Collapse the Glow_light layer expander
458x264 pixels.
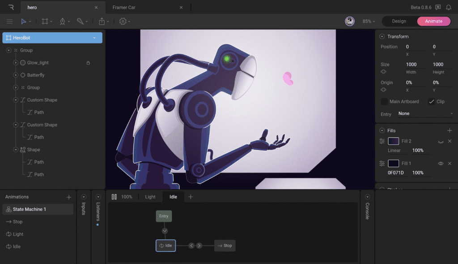pyautogui.click(x=16, y=63)
